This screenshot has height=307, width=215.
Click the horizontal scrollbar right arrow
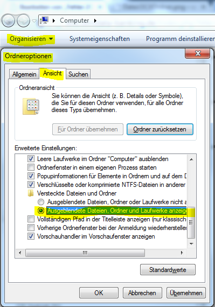(182, 253)
